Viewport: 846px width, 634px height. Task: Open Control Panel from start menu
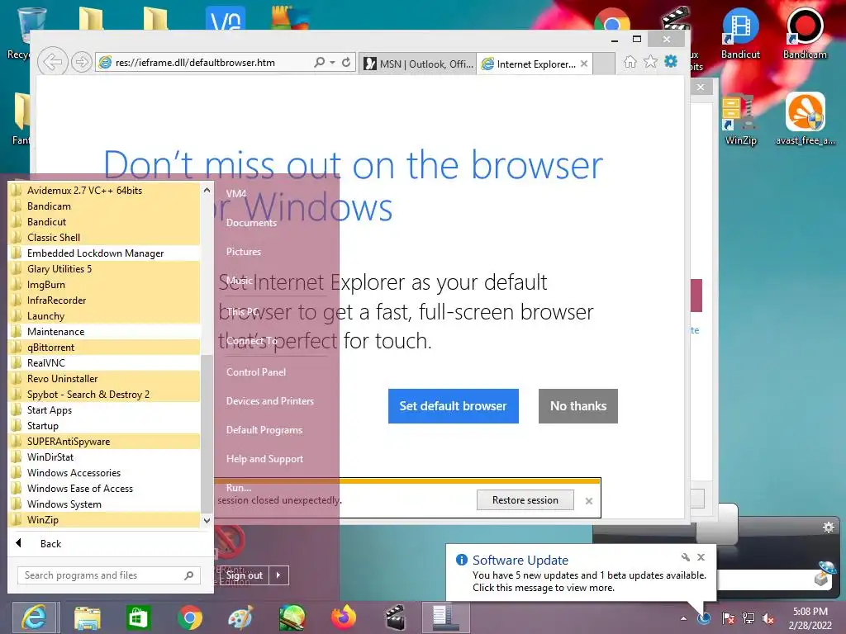(x=256, y=372)
